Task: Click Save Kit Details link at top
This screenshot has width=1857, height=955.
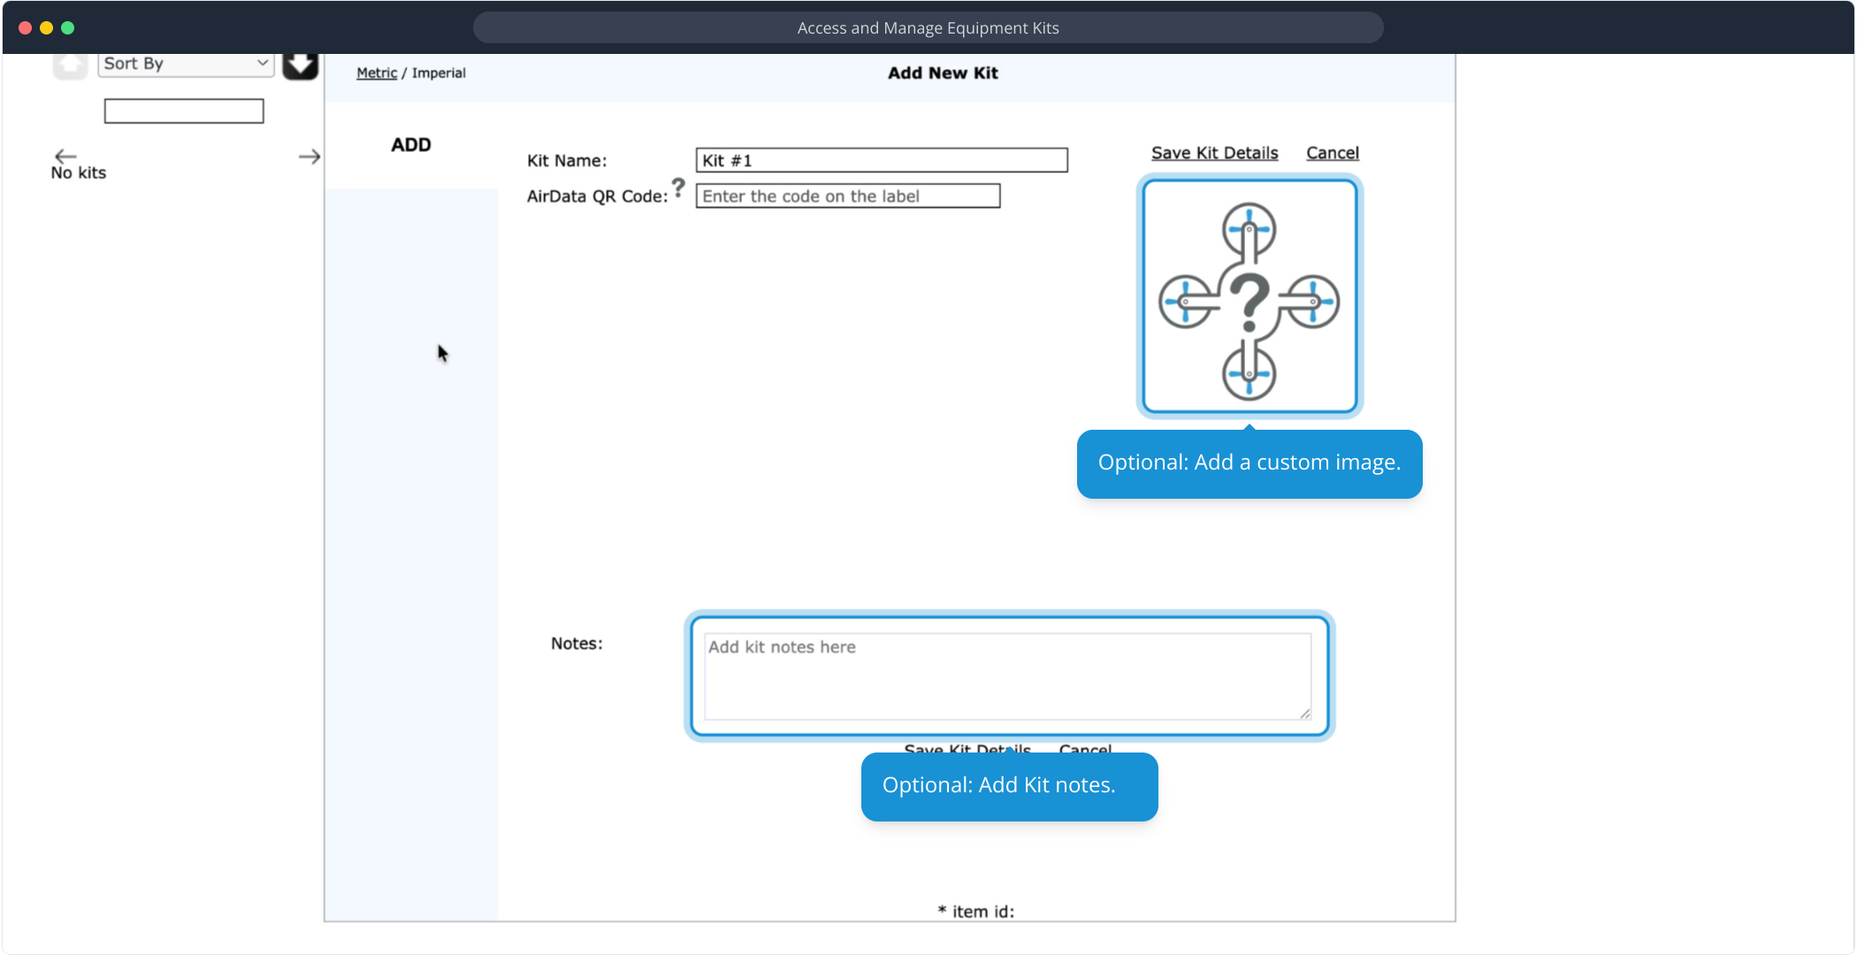Action: tap(1214, 153)
